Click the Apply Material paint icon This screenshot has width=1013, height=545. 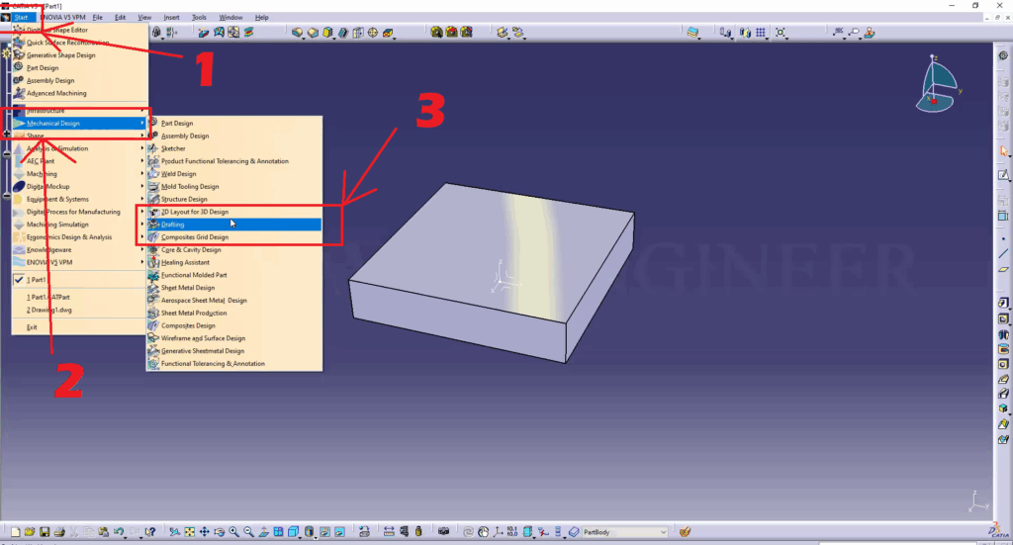687,532
